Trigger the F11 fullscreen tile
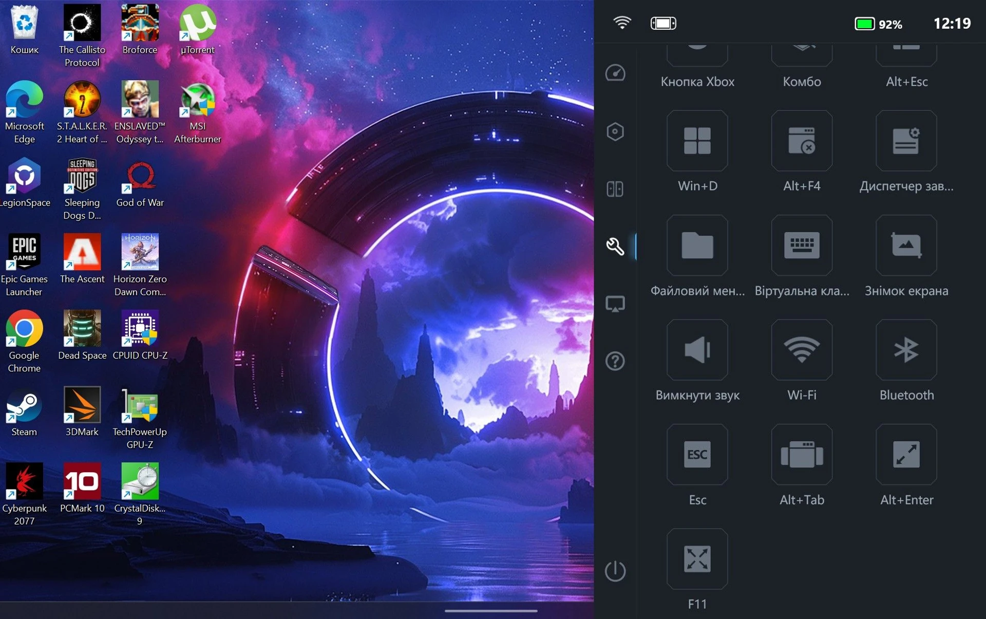The height and width of the screenshot is (619, 986). click(x=697, y=559)
